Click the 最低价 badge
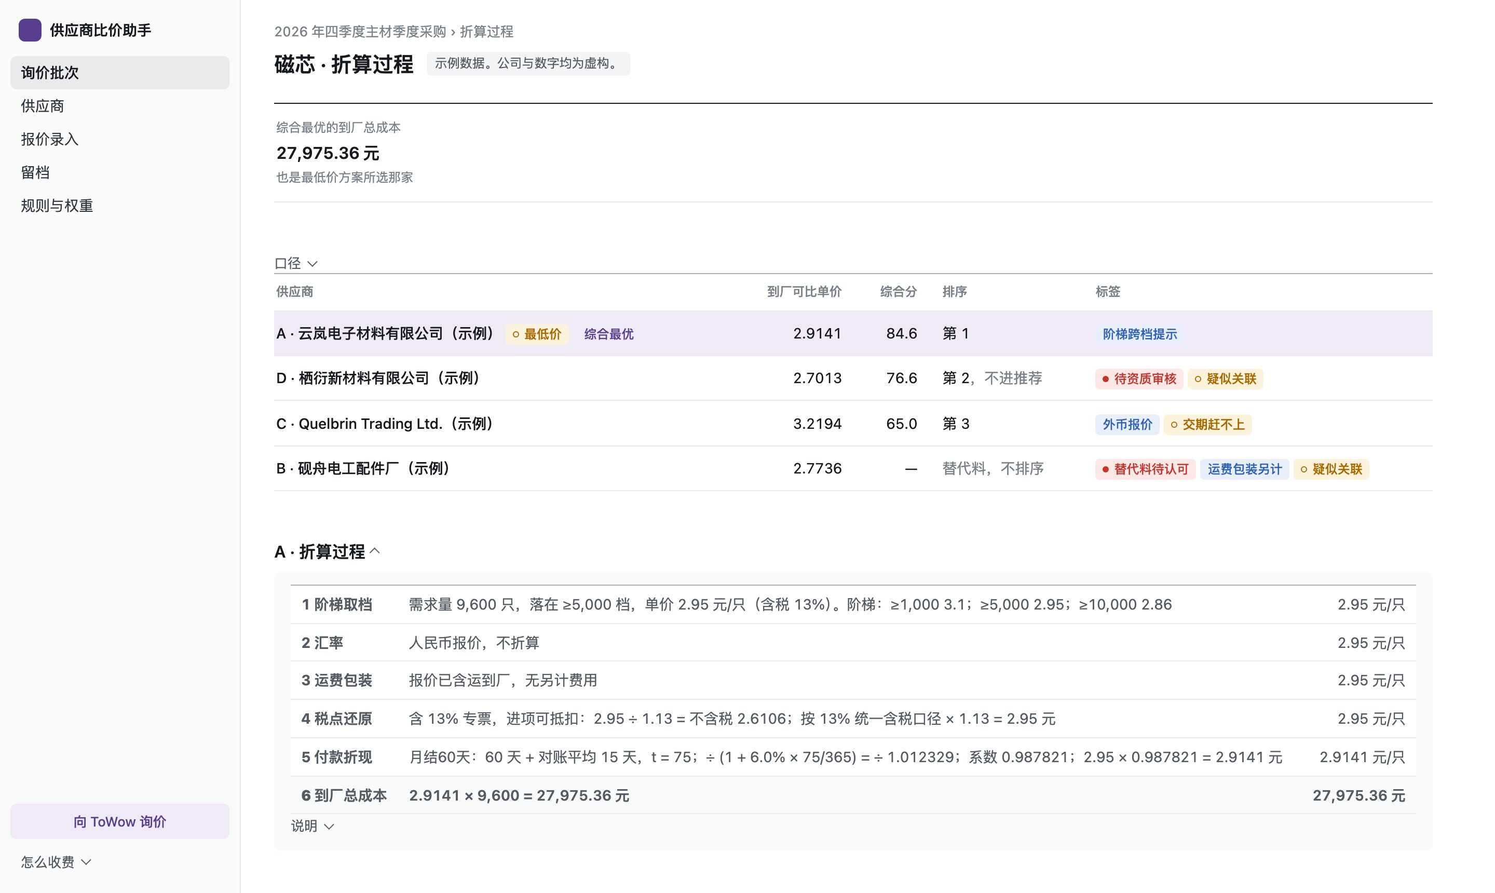Screen dimensions: 1495x893 point(537,334)
